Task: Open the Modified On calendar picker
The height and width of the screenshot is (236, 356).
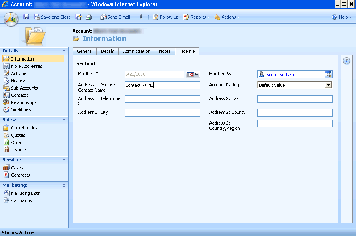Action: pyautogui.click(x=193, y=75)
